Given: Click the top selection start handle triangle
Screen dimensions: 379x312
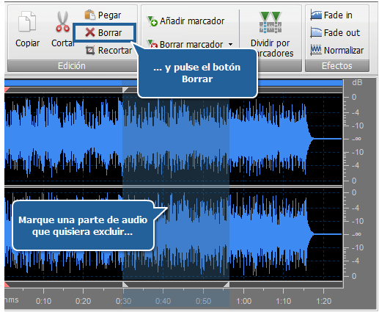Looking at the screenshot, I should 125,90.
